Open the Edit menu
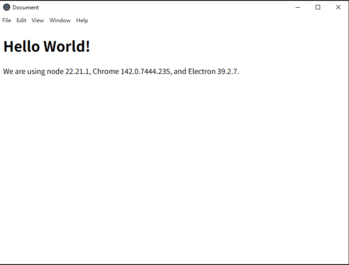The width and height of the screenshot is (349, 265). 21,20
